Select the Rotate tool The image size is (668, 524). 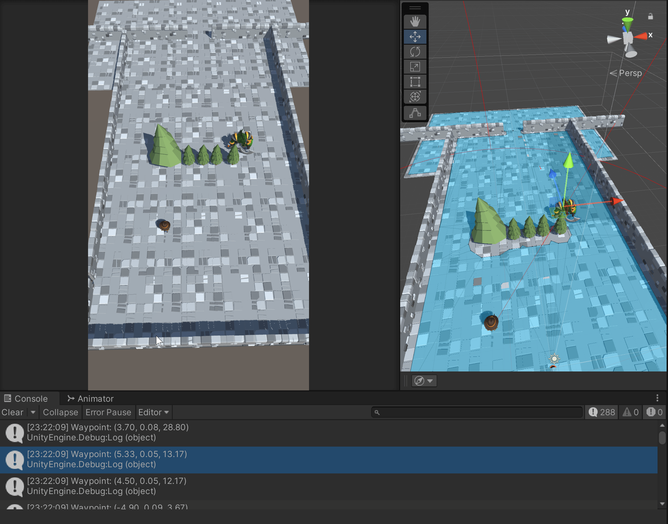[x=415, y=52]
